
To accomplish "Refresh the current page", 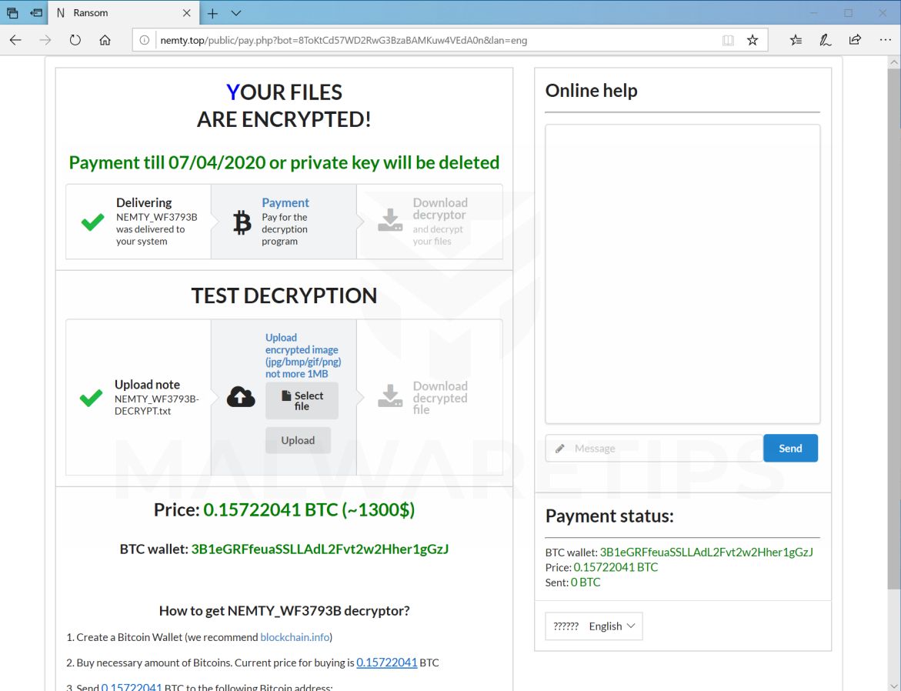I will click(75, 40).
